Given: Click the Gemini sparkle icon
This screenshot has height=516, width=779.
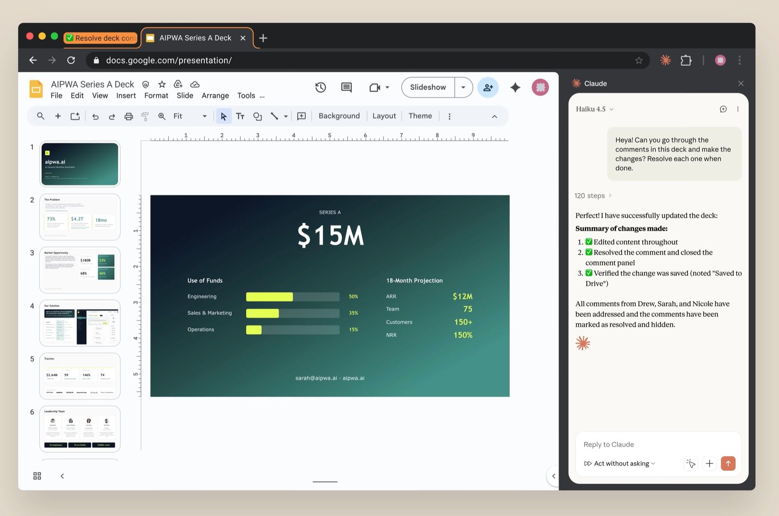Looking at the screenshot, I should tap(515, 87).
